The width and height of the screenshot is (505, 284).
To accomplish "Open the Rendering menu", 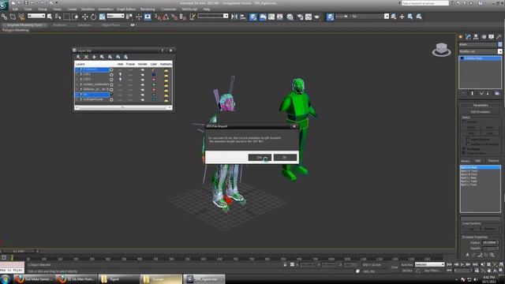I will [x=148, y=9].
